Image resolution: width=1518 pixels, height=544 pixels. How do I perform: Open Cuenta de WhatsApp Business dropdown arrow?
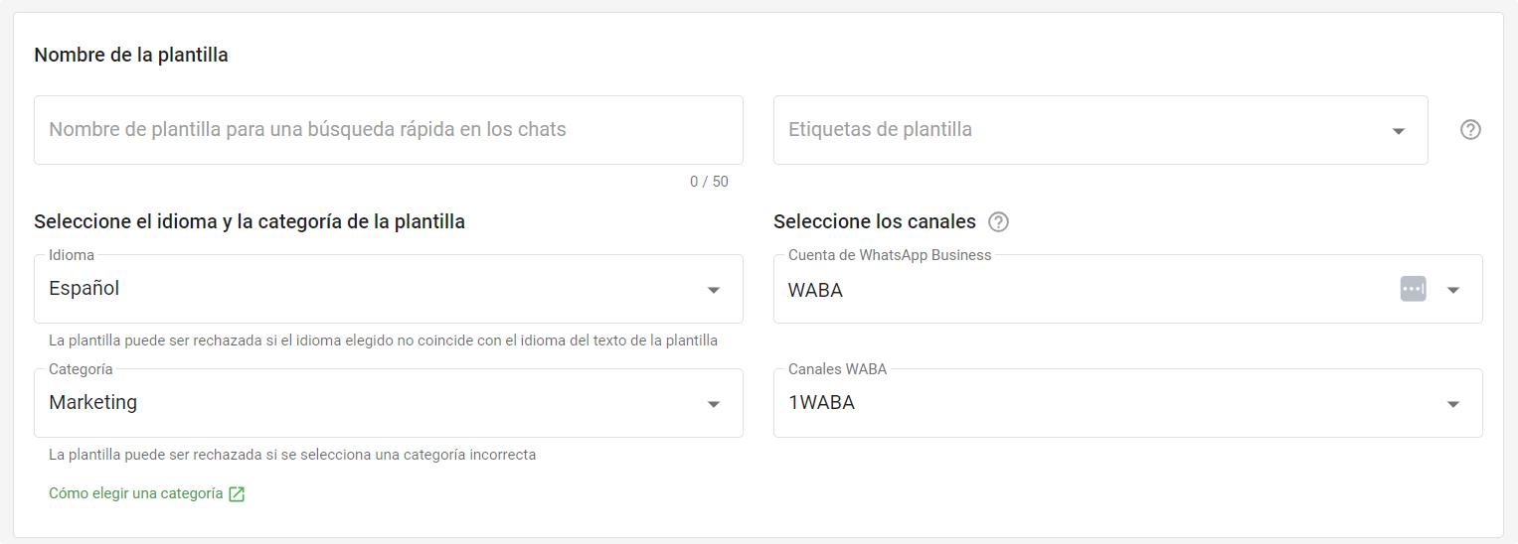coord(1452,290)
